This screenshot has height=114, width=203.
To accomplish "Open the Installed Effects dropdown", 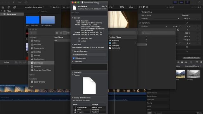I will pyautogui.click(x=193, y=66).
